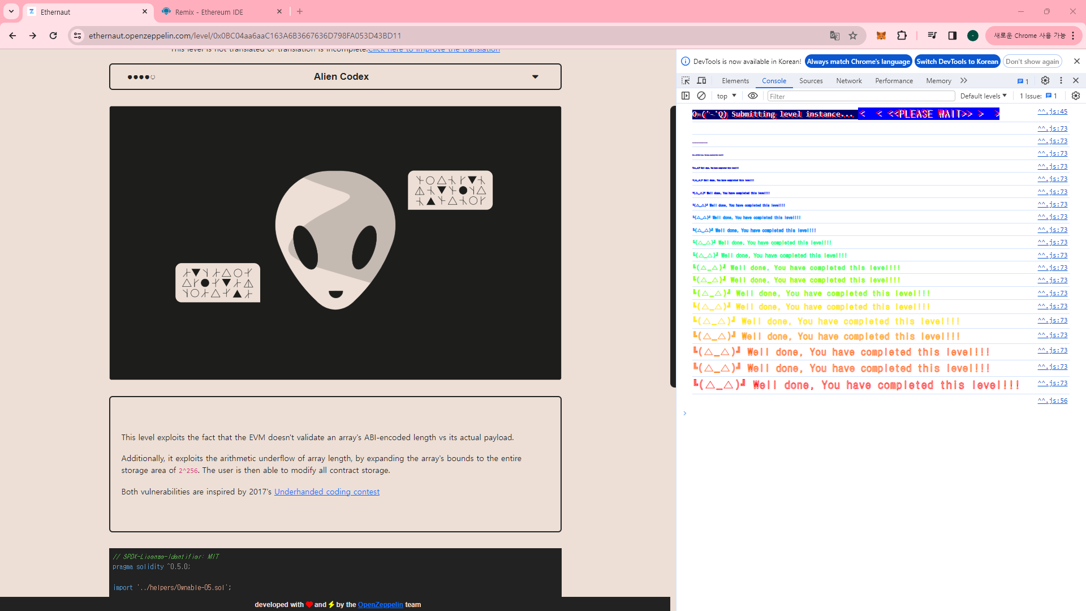Open the MetaMask fox extension
Viewport: 1086px width, 611px height.
click(x=881, y=36)
